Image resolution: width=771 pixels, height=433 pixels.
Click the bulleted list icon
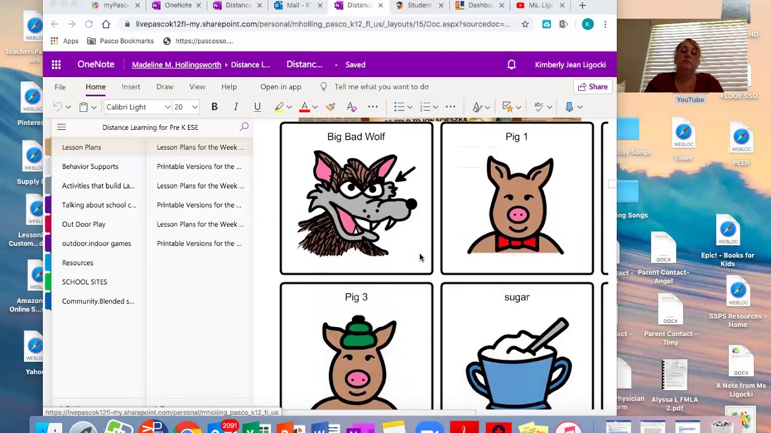tap(399, 107)
